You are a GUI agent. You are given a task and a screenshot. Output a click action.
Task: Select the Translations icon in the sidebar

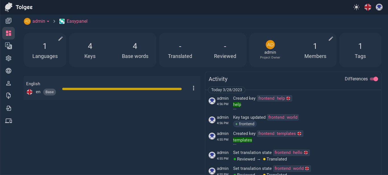(x=9, y=46)
